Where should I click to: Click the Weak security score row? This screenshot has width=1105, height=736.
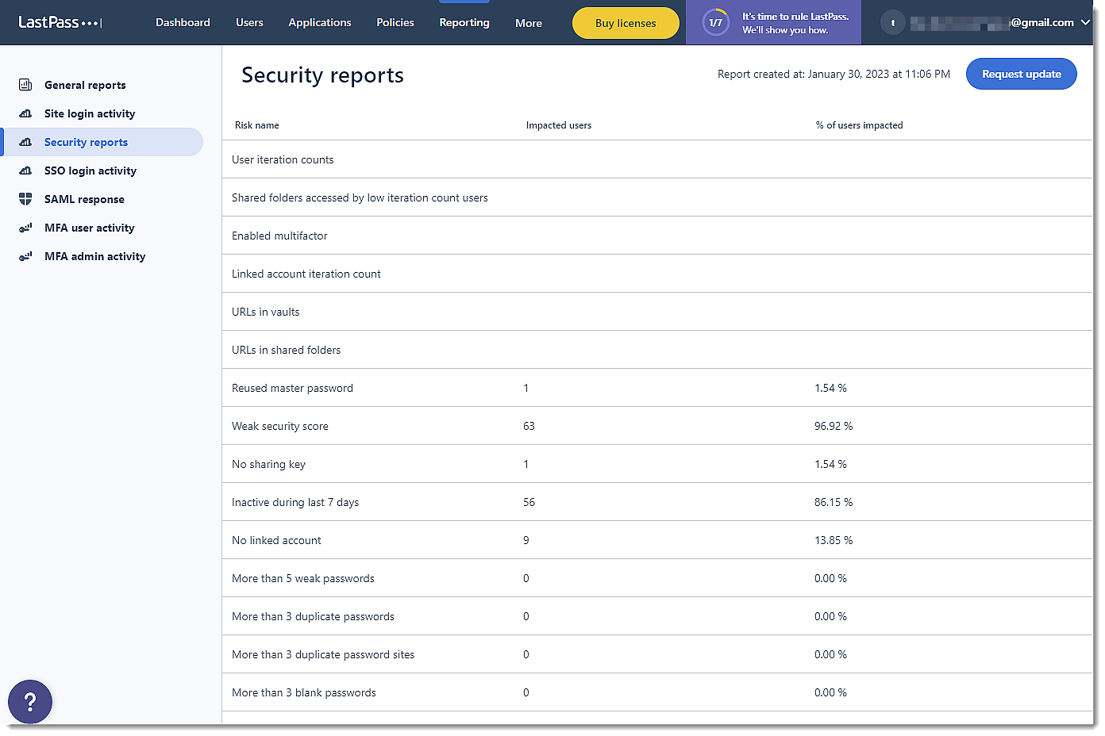coord(280,426)
